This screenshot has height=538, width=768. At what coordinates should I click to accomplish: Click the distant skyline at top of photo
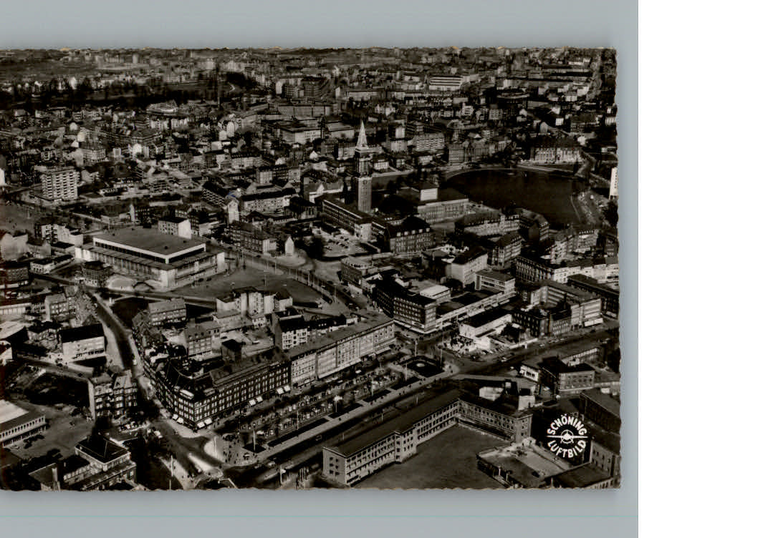coord(308,56)
